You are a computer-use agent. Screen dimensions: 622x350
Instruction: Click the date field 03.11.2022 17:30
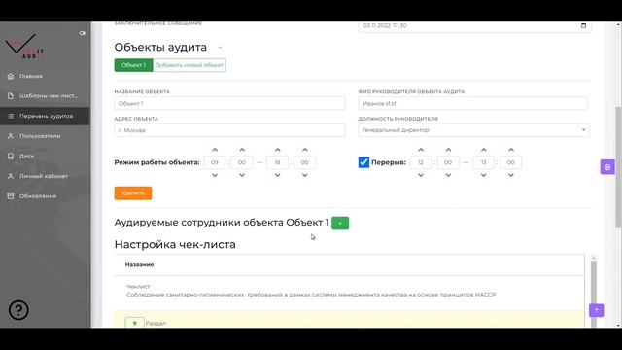tap(474, 26)
